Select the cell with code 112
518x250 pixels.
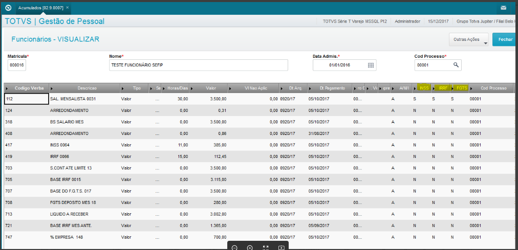pos(27,99)
